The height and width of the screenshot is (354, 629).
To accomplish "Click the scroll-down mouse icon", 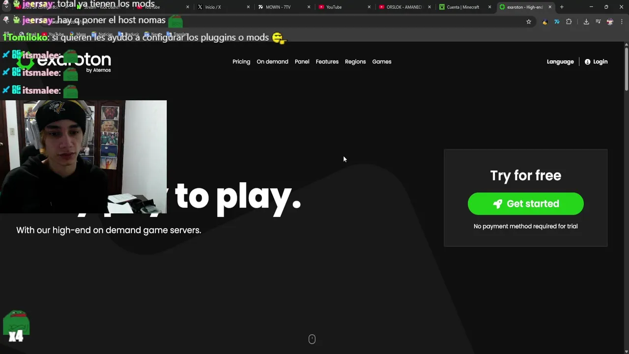I will coord(312,339).
